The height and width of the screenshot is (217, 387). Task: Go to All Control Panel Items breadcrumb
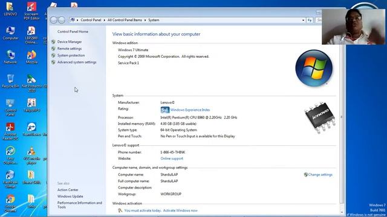tap(125, 20)
